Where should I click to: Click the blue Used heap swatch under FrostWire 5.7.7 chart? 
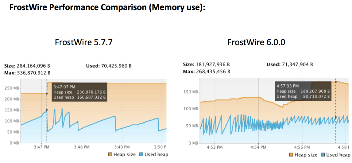(x=142, y=154)
